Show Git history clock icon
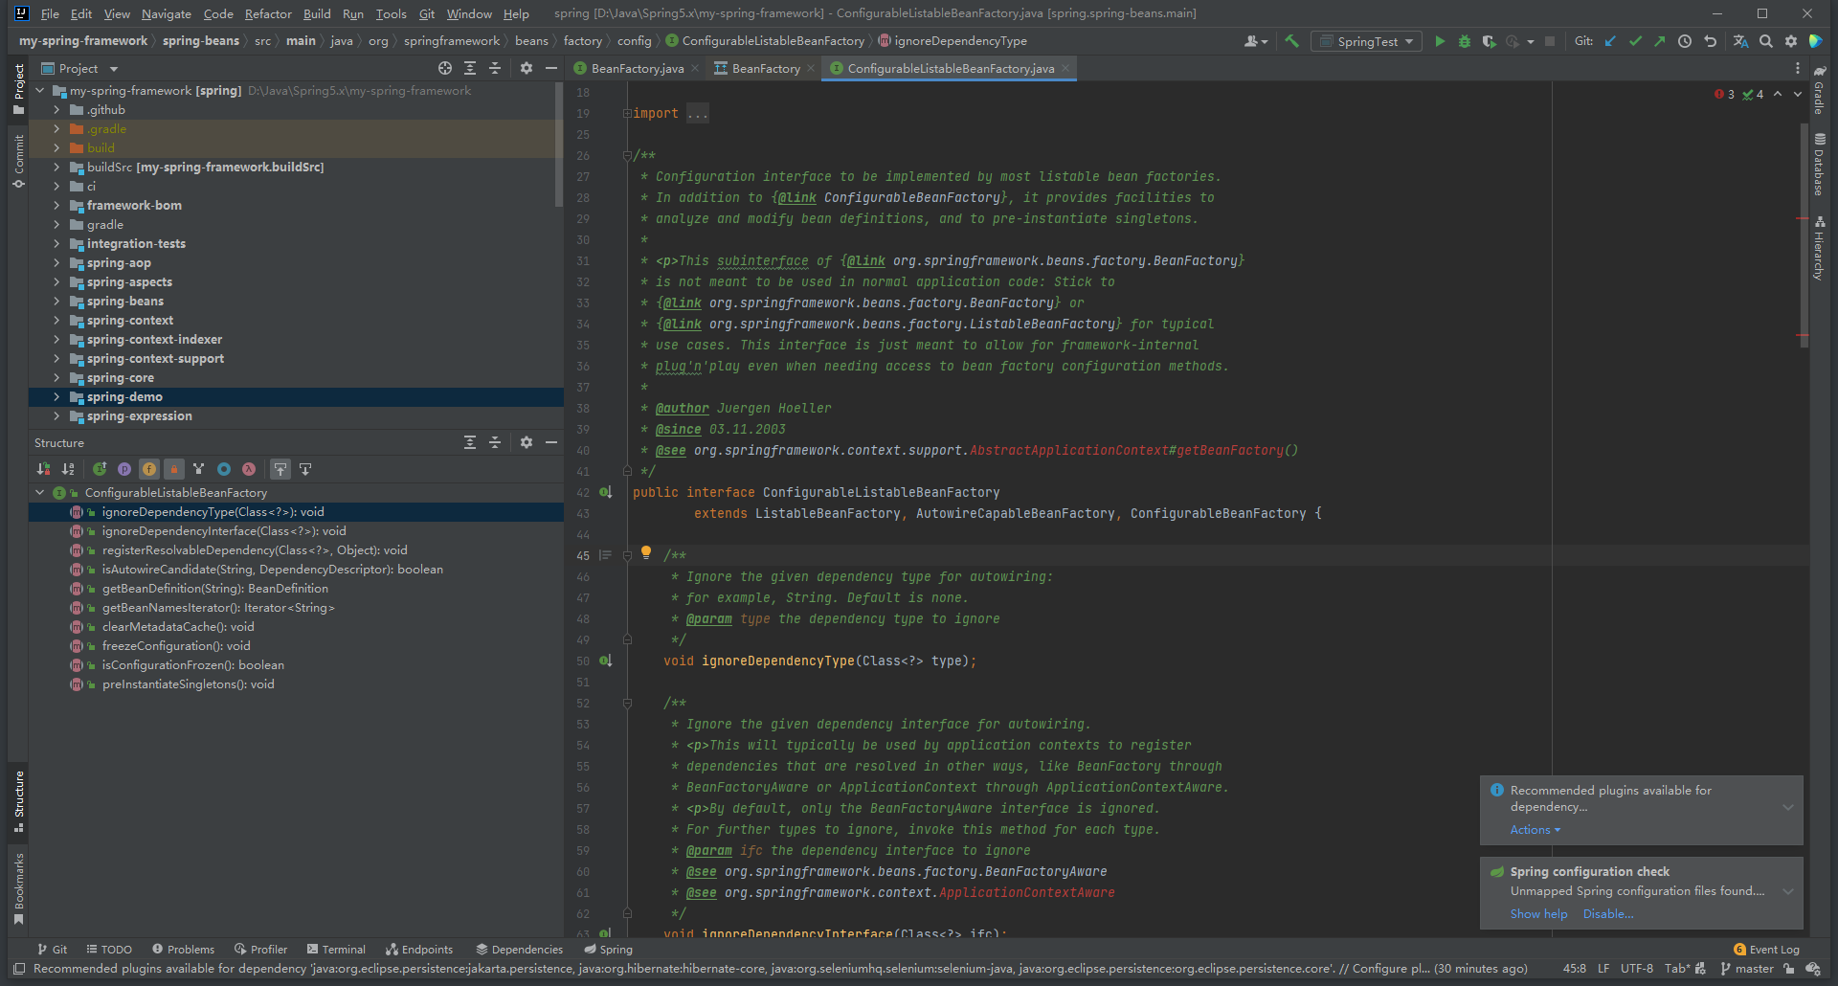 (x=1685, y=41)
